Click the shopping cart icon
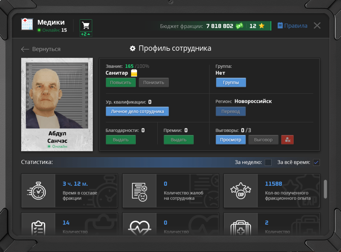 (86, 25)
